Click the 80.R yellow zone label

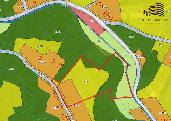pos(40,46)
